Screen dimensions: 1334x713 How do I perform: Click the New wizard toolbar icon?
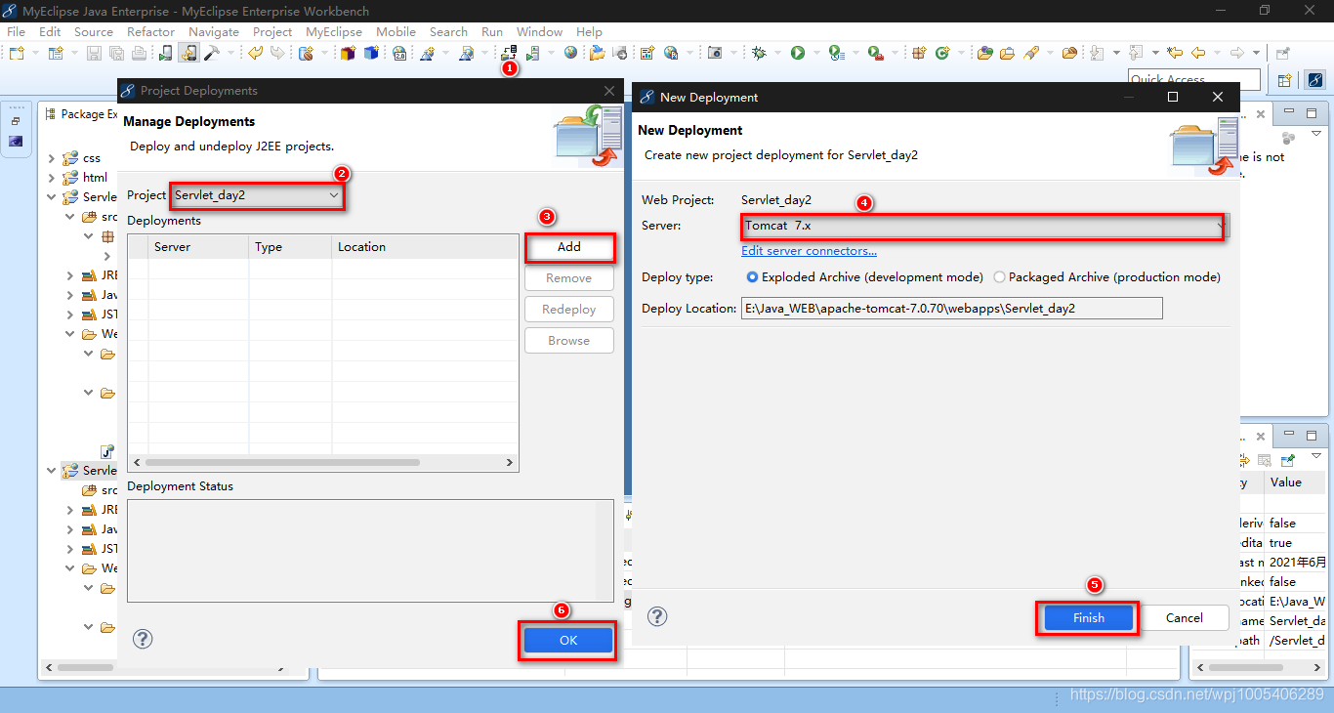coord(17,53)
